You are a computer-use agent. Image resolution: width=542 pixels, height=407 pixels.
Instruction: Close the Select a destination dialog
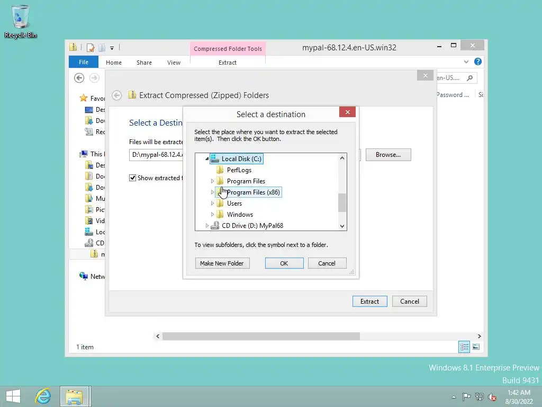347,112
